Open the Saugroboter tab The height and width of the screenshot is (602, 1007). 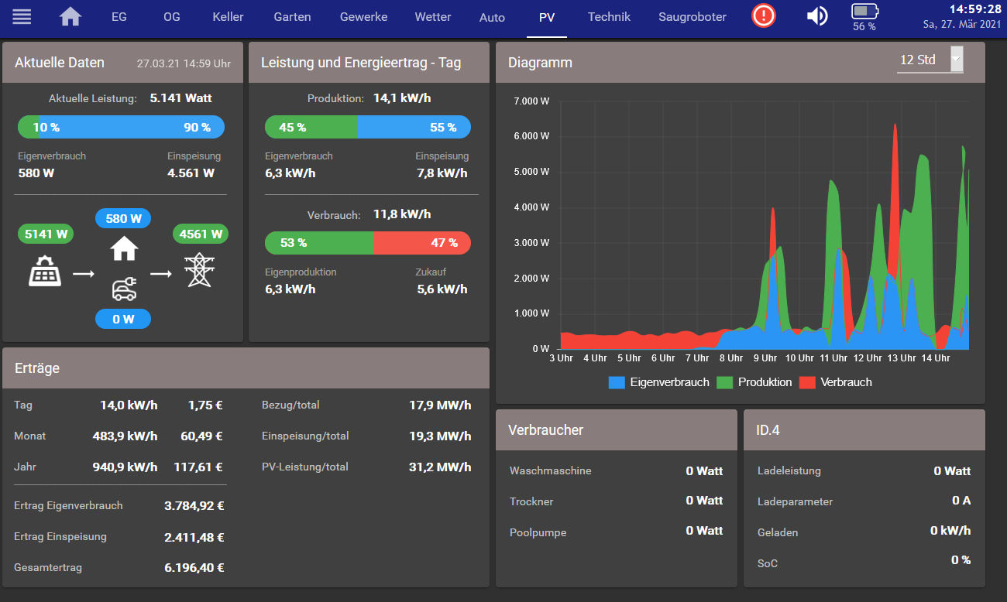pos(693,16)
